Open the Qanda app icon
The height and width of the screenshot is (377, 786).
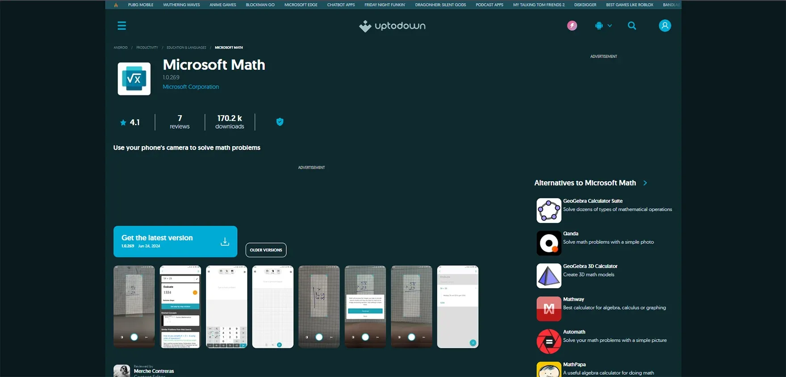pyautogui.click(x=548, y=243)
